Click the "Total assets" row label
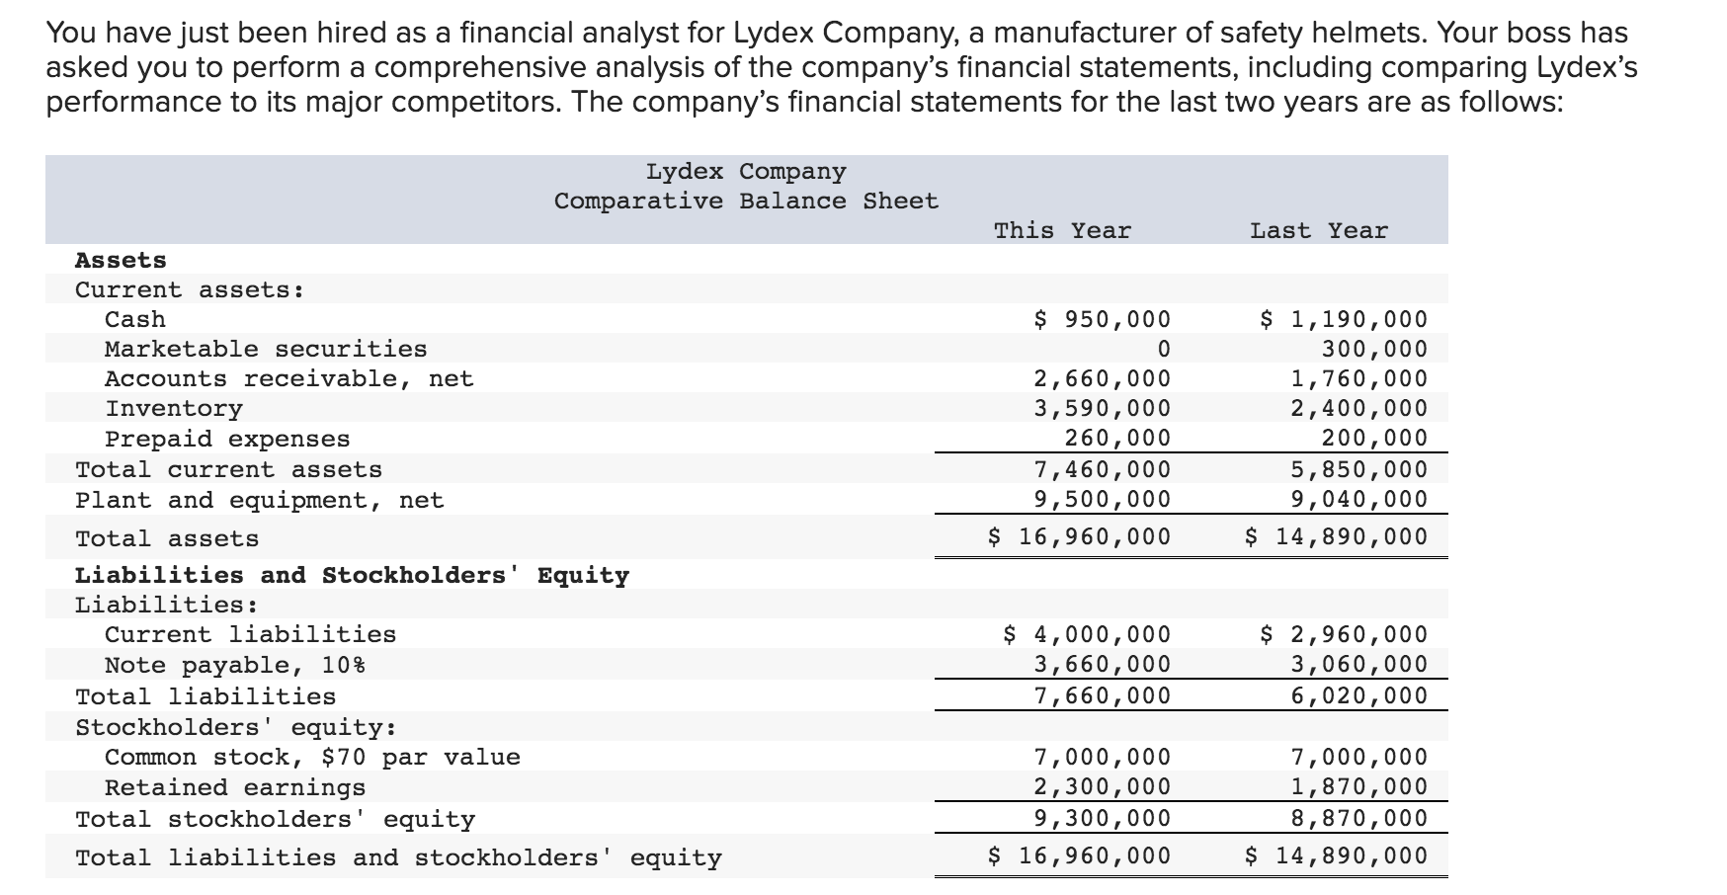Viewport: 1727px width, 895px height. click(167, 539)
